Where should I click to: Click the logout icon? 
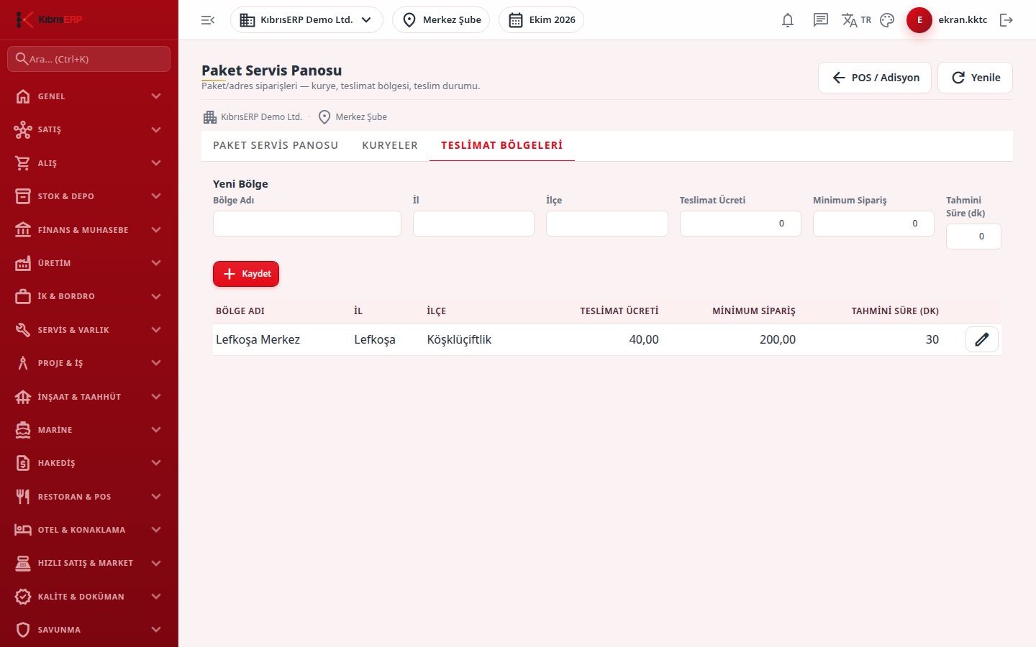(1007, 20)
